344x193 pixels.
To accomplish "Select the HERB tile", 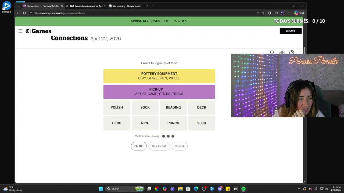I will point(117,123).
